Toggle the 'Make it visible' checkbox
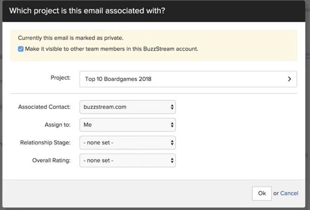 21,49
